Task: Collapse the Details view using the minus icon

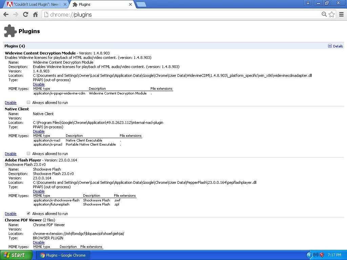Action: tap(330, 46)
